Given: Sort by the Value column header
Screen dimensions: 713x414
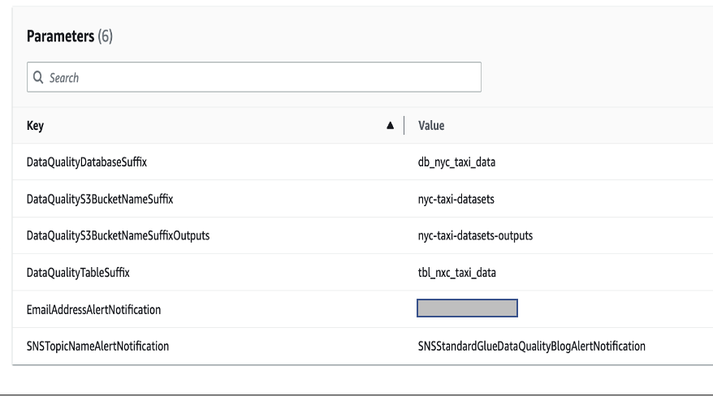Looking at the screenshot, I should [430, 126].
